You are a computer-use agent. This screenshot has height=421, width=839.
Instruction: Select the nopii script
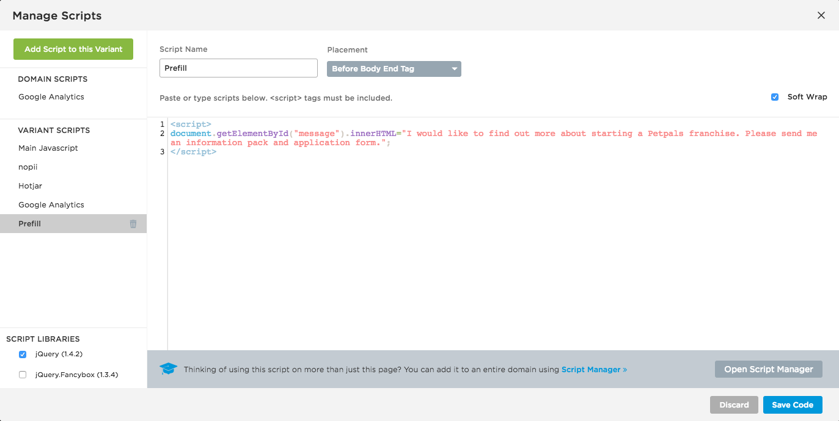(x=28, y=167)
